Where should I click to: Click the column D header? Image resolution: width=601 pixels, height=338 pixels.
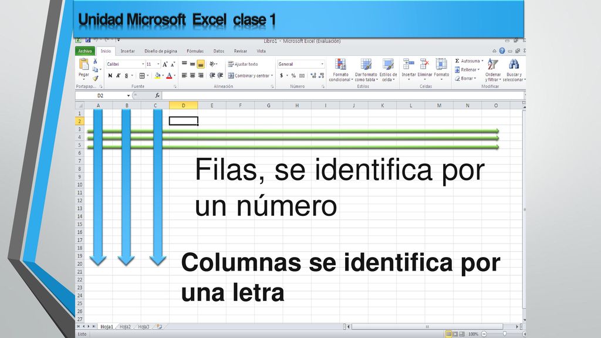(x=183, y=106)
